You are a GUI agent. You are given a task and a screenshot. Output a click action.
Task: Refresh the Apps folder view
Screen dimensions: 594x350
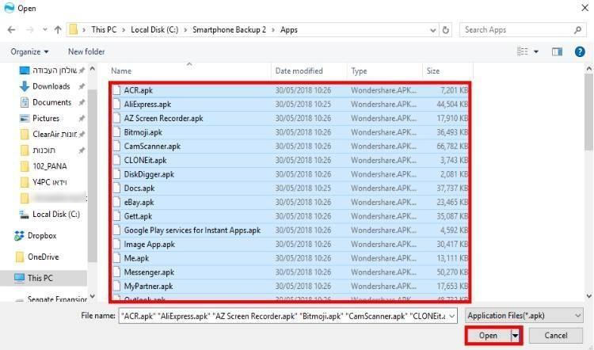(445, 29)
